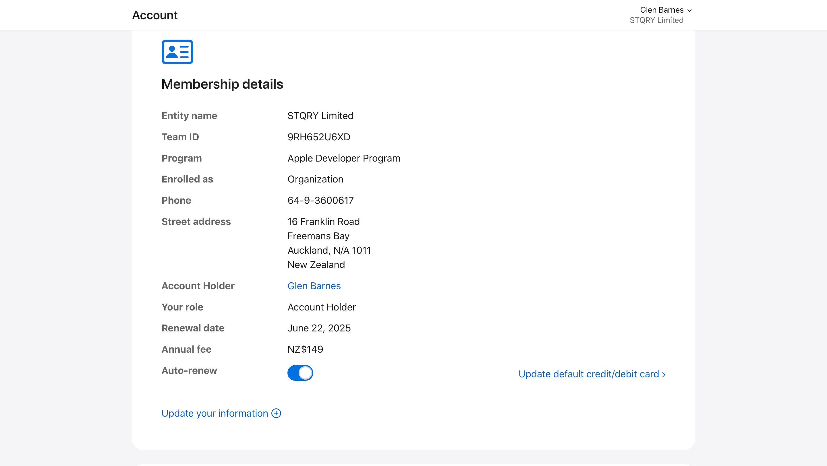Click the Glen Barnes account holder link
Image resolution: width=827 pixels, height=466 pixels.
[314, 286]
